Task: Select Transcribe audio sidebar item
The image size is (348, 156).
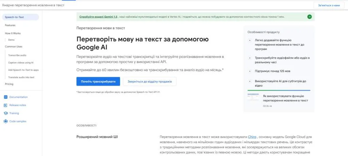Action: (x=17, y=55)
